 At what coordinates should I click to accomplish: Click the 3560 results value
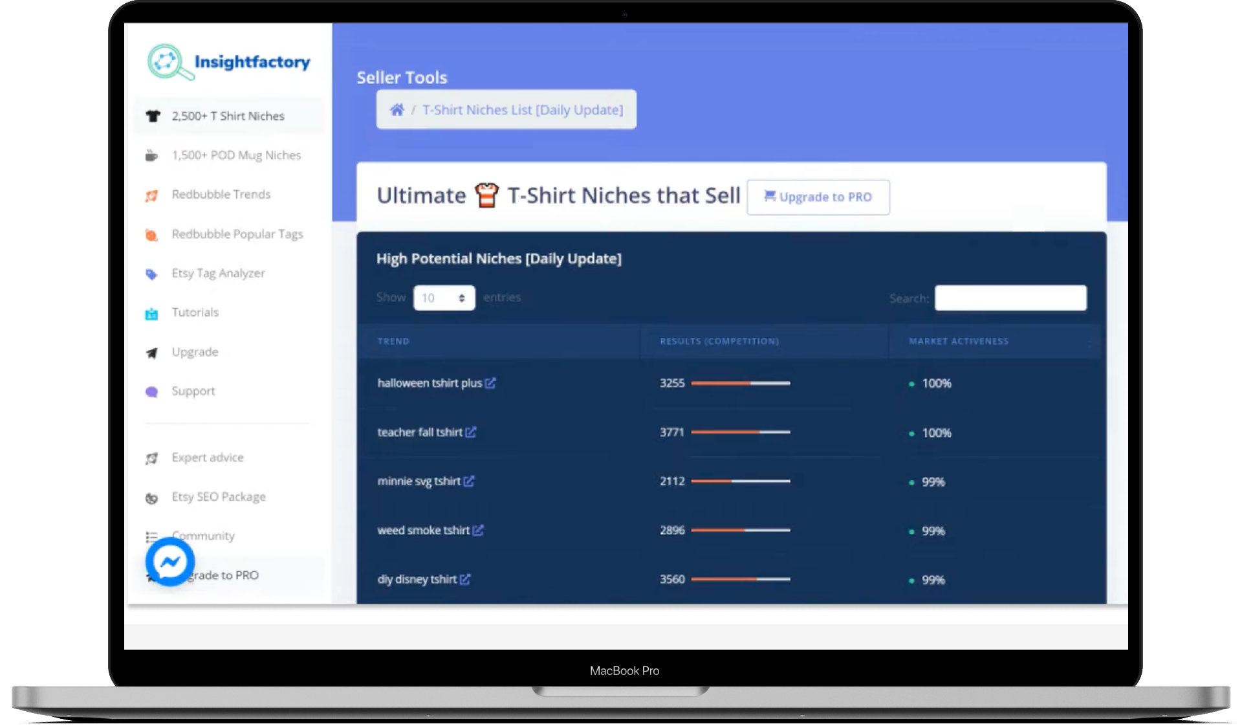tap(672, 580)
